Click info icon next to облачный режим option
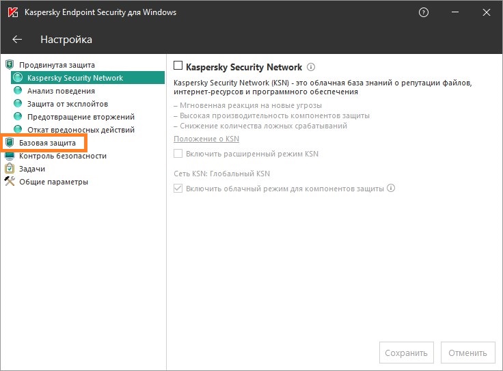The height and width of the screenshot is (371, 503). pyautogui.click(x=392, y=189)
